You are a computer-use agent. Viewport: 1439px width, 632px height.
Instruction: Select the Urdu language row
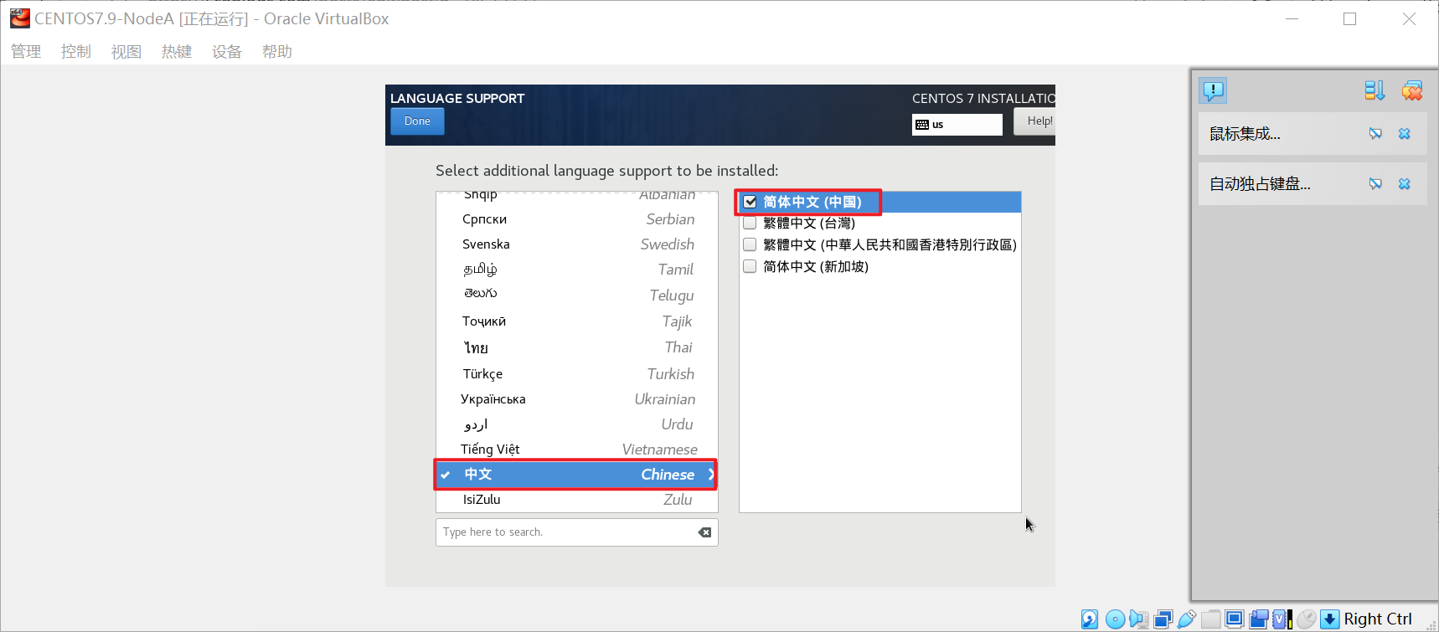point(577,424)
